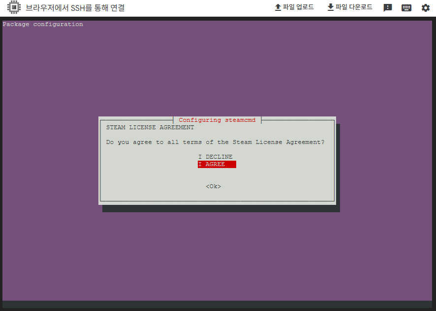Click the SSH chip logo icon
This screenshot has height=311, width=436.
[14, 7]
